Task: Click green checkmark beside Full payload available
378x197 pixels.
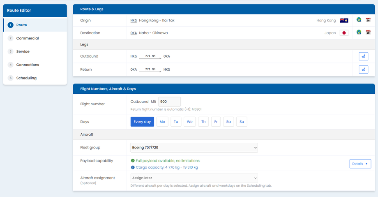Action: coord(133,160)
